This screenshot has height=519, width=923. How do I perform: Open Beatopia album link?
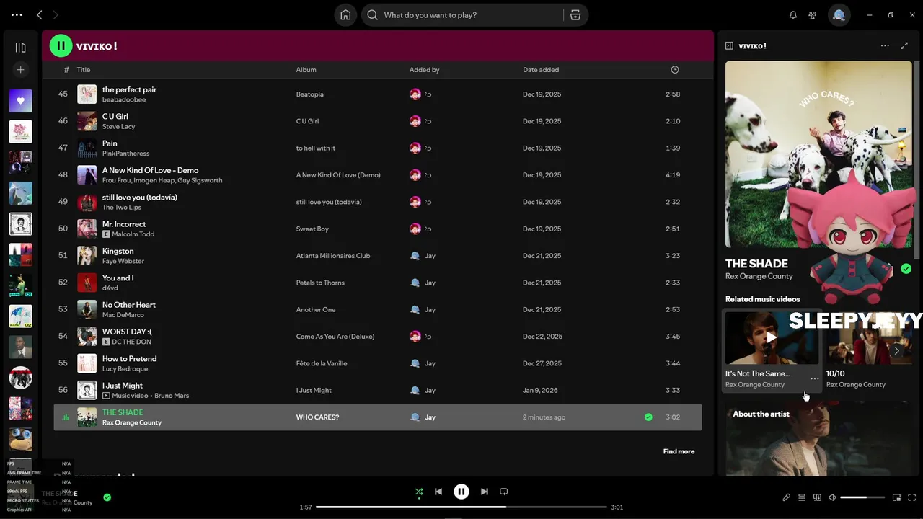click(309, 94)
